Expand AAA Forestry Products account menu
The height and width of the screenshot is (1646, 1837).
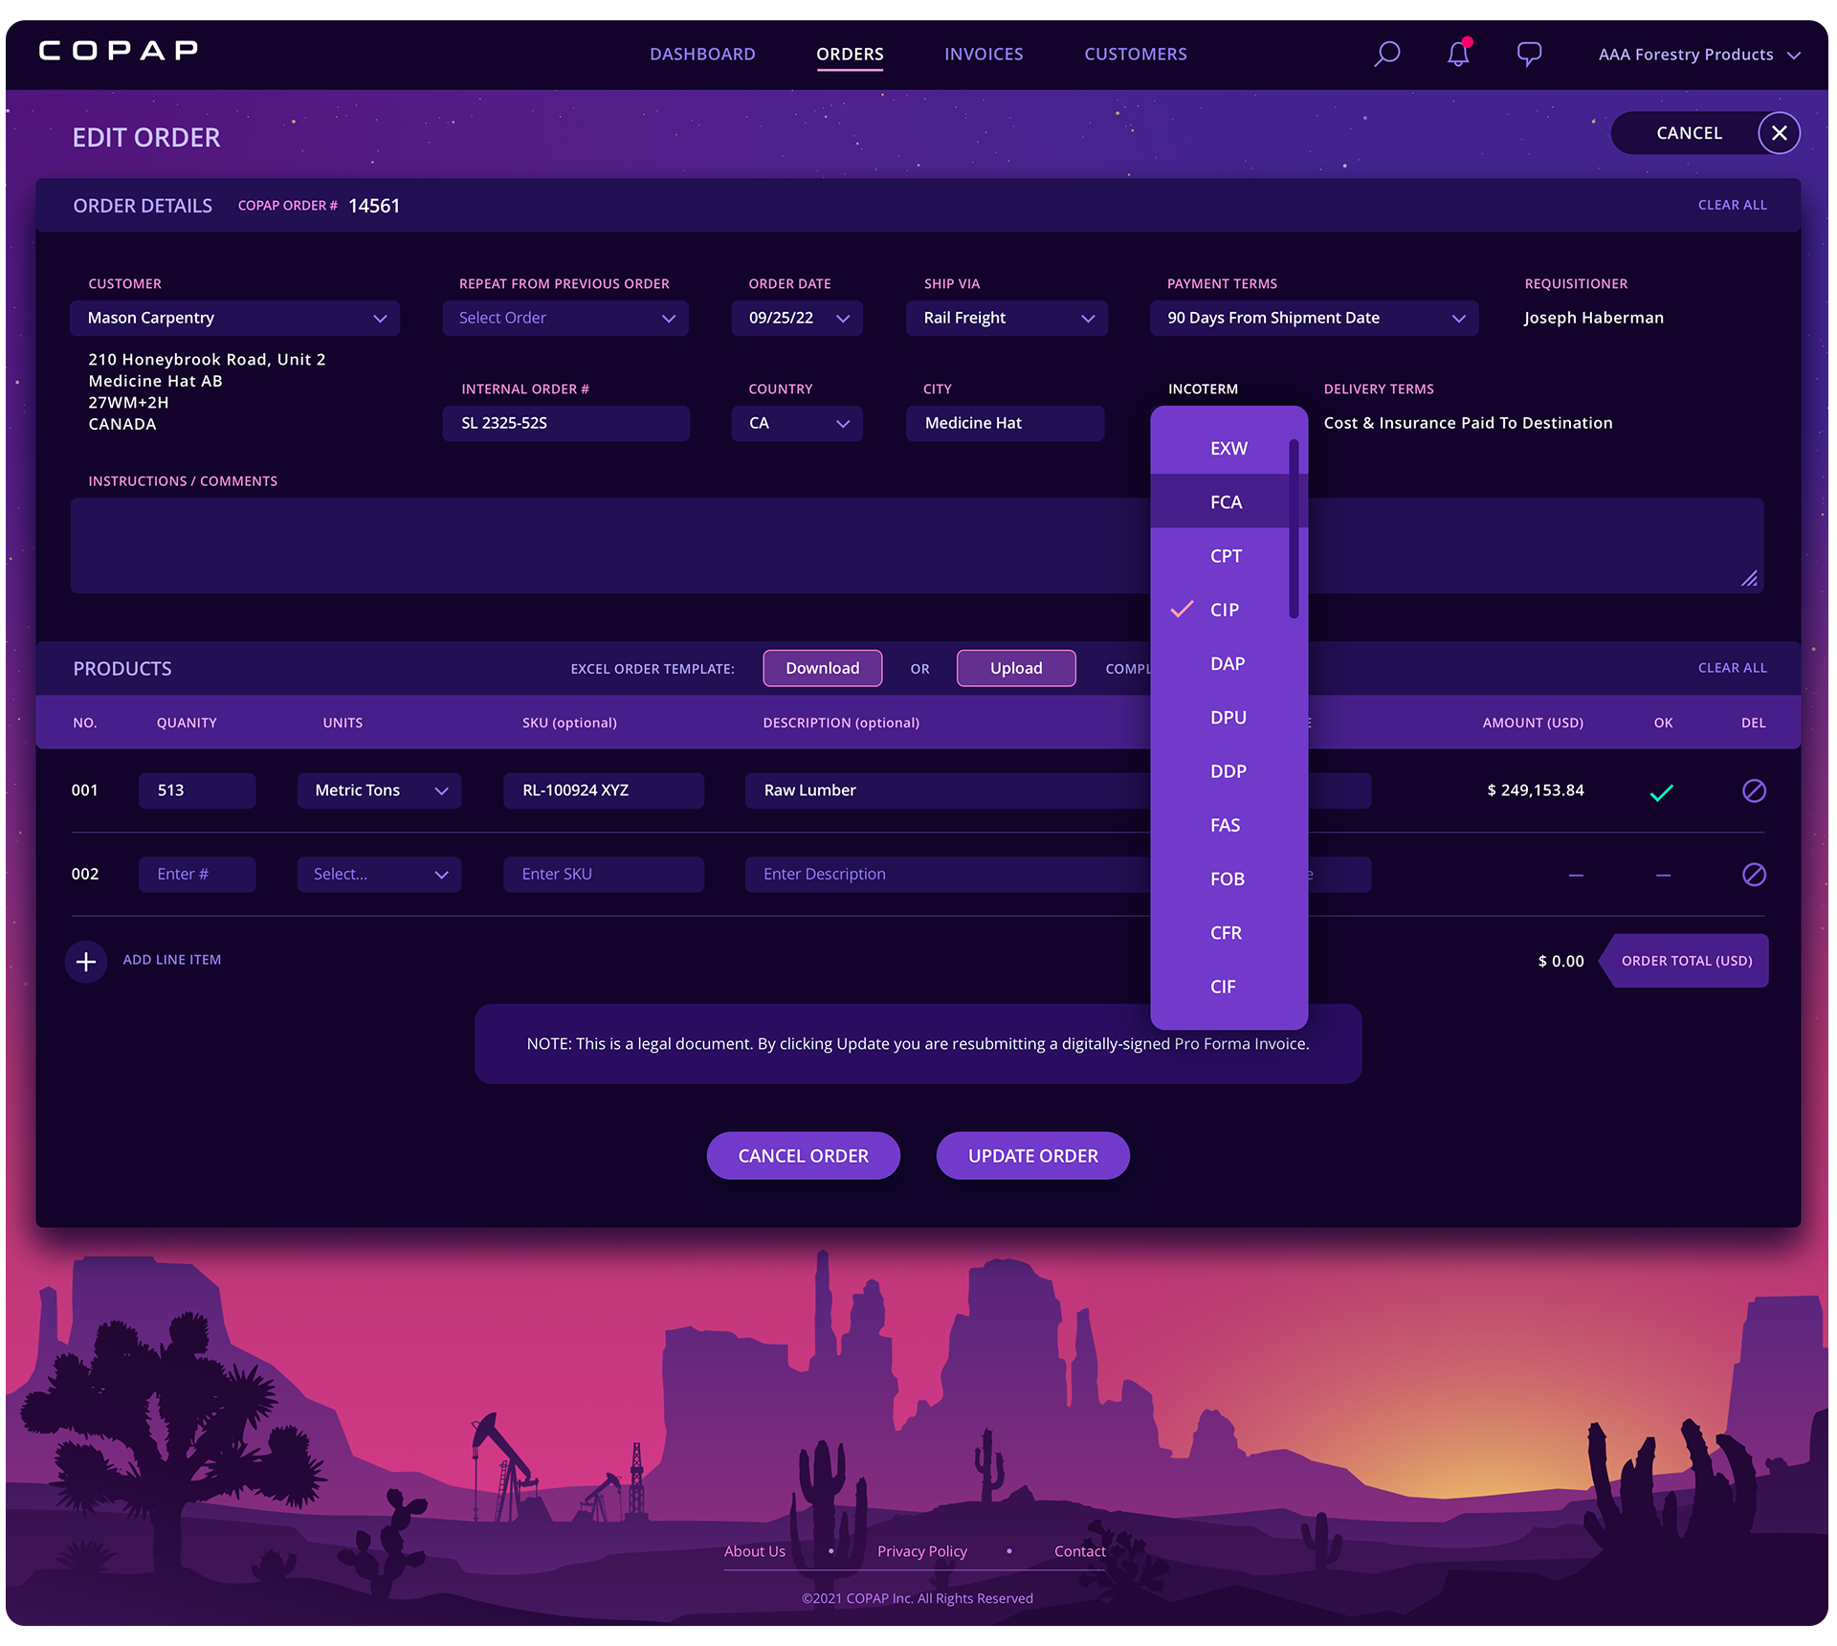pos(1699,55)
